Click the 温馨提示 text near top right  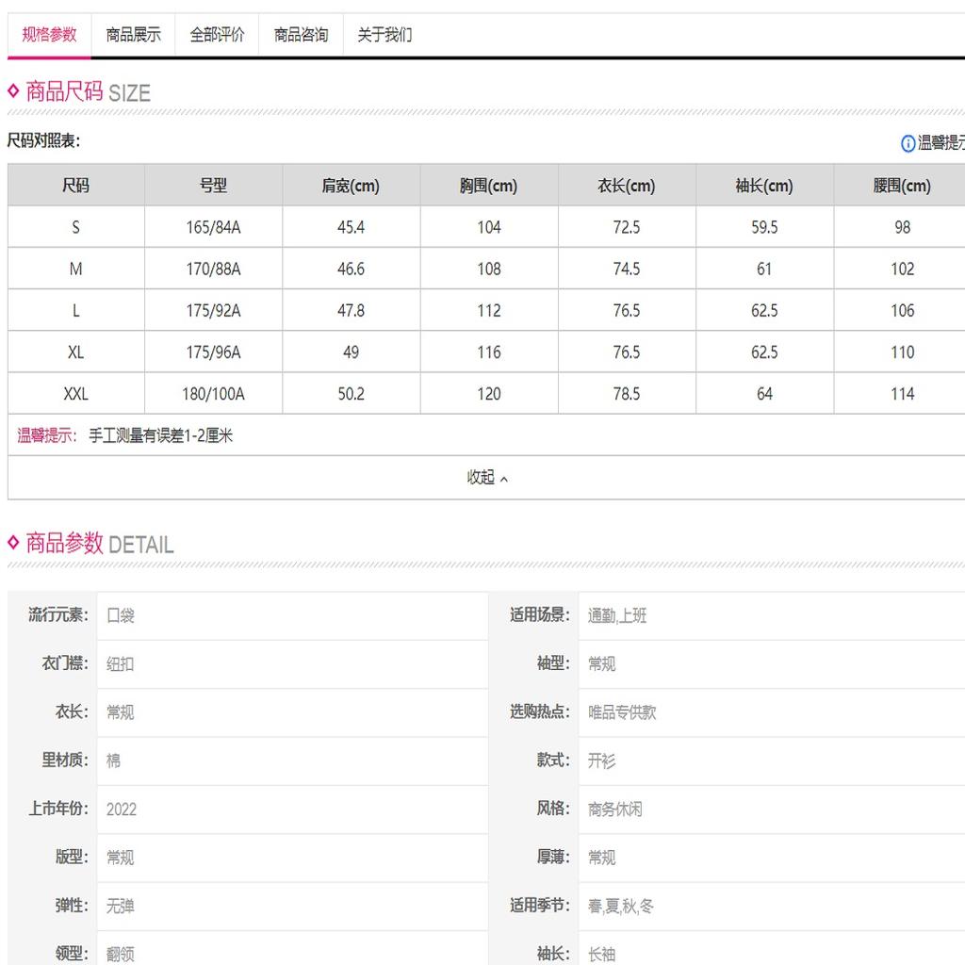click(x=940, y=143)
